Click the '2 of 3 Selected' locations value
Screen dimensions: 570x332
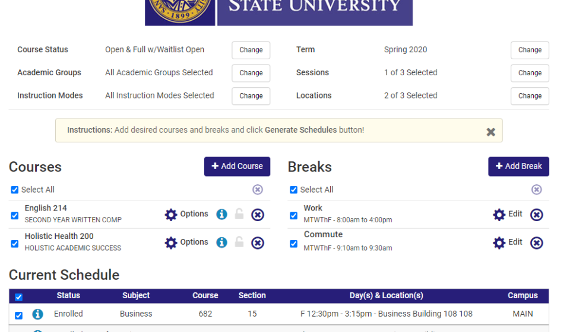(x=410, y=95)
